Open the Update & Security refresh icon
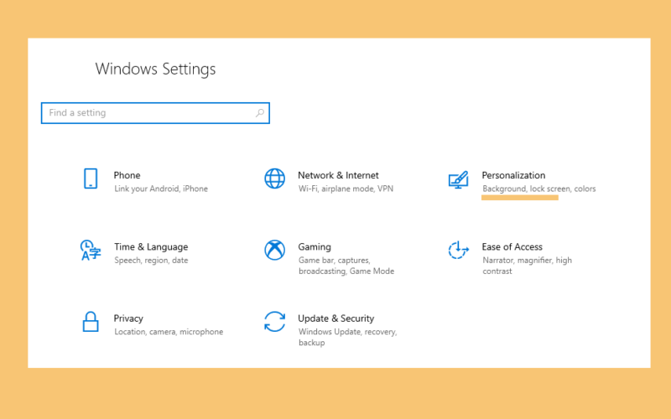Viewport: 671px width, 419px height. click(x=275, y=322)
